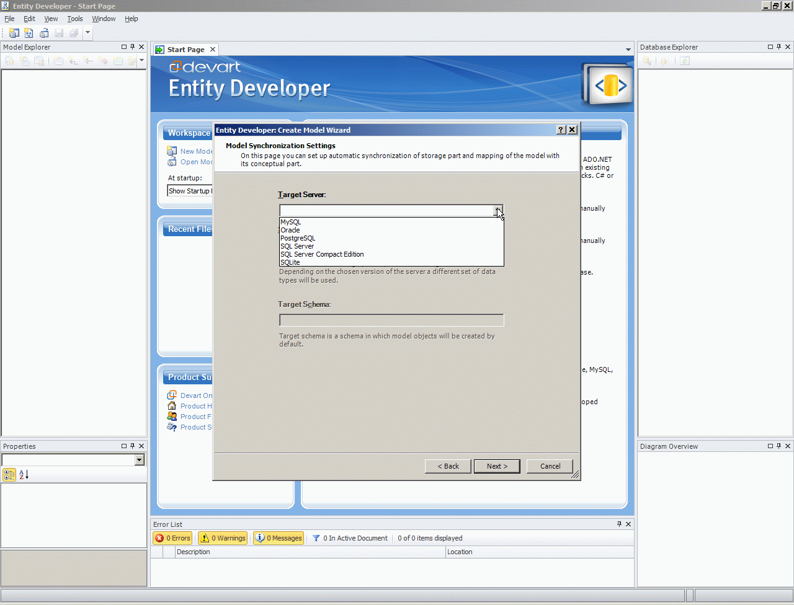The height and width of the screenshot is (605, 794).
Task: Close the Create Model Wizard dialog
Action: pyautogui.click(x=573, y=130)
